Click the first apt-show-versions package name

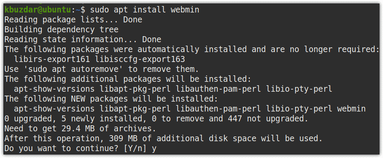click(54, 89)
